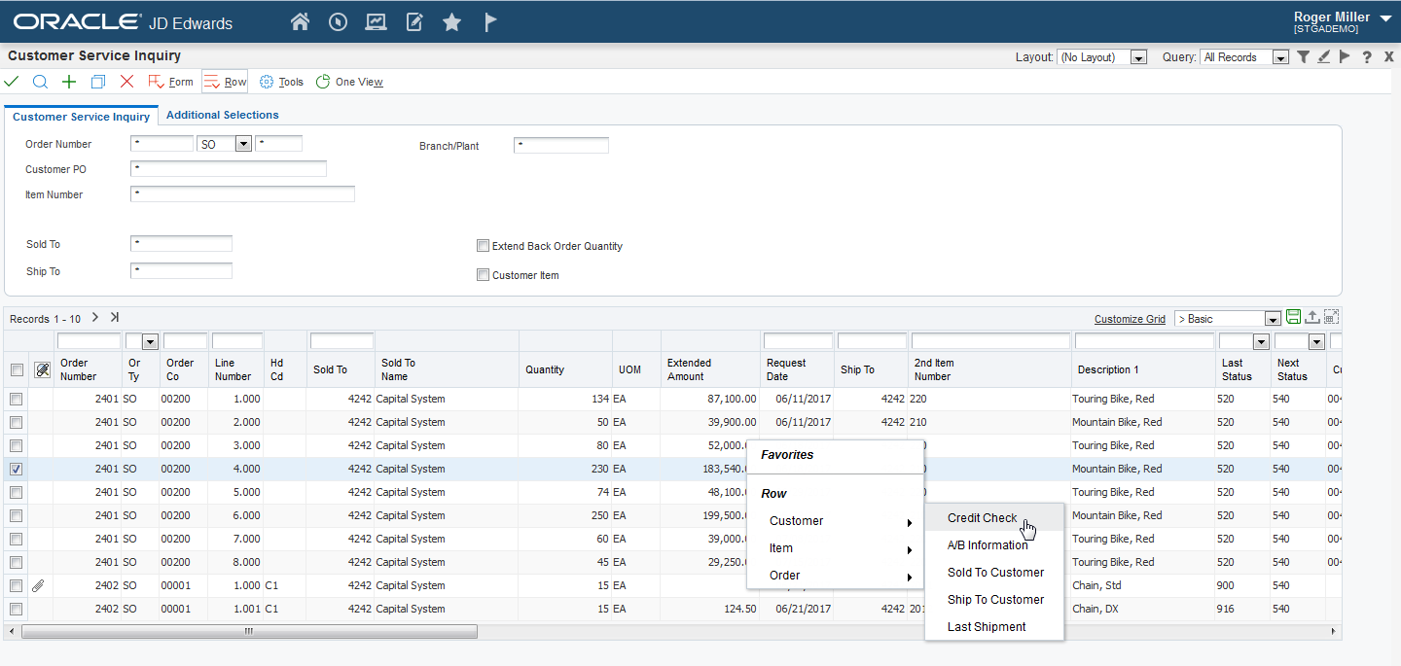Tick the Customer Item checkbox
The image size is (1401, 666).
[x=483, y=275]
